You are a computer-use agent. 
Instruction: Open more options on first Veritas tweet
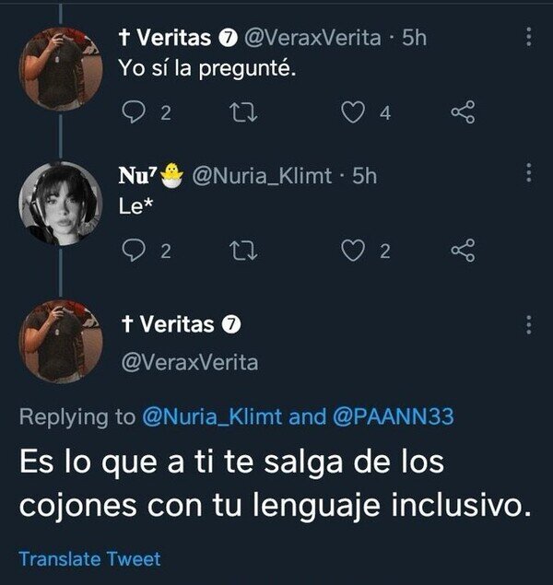(x=527, y=37)
